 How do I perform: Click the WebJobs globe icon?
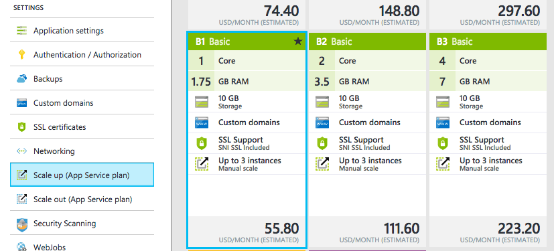click(22, 247)
